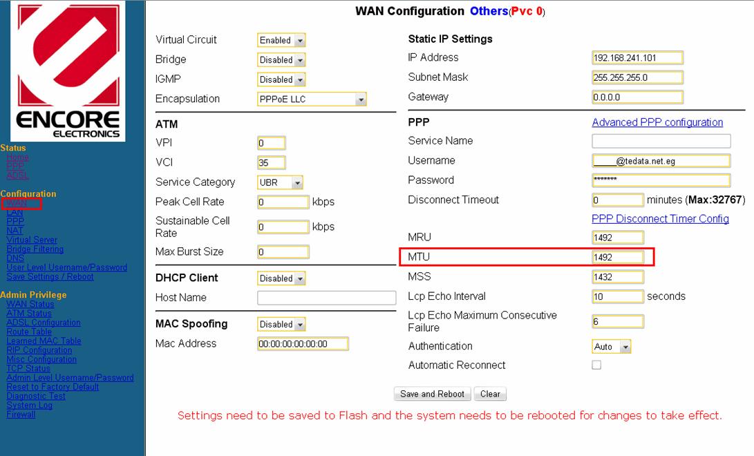Open the MAC Spoofing dropdown

(x=281, y=323)
